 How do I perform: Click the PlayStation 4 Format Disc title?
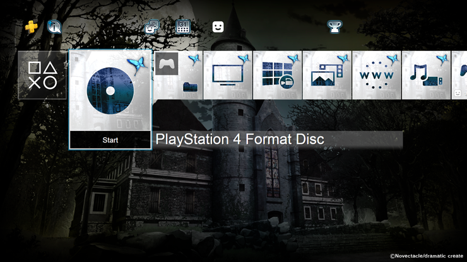[240, 139]
